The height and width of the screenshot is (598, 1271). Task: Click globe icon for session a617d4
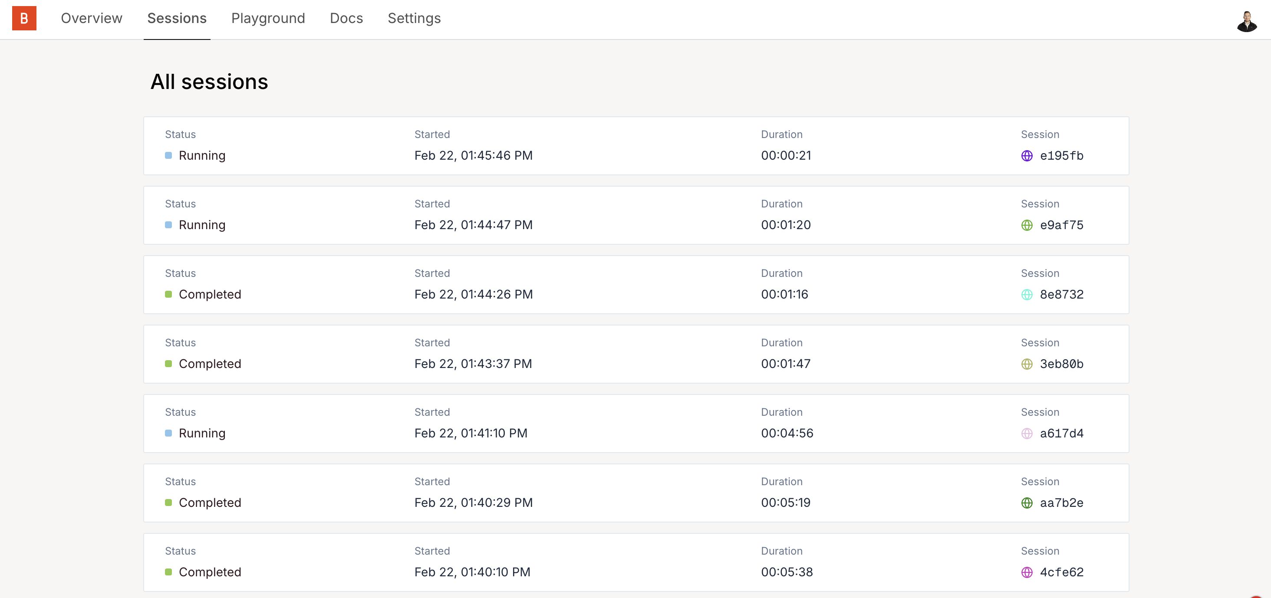tap(1027, 434)
